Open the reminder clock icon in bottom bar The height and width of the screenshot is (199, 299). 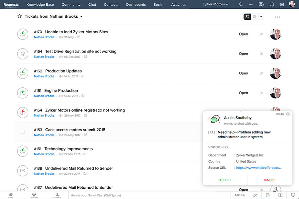(x=292, y=195)
